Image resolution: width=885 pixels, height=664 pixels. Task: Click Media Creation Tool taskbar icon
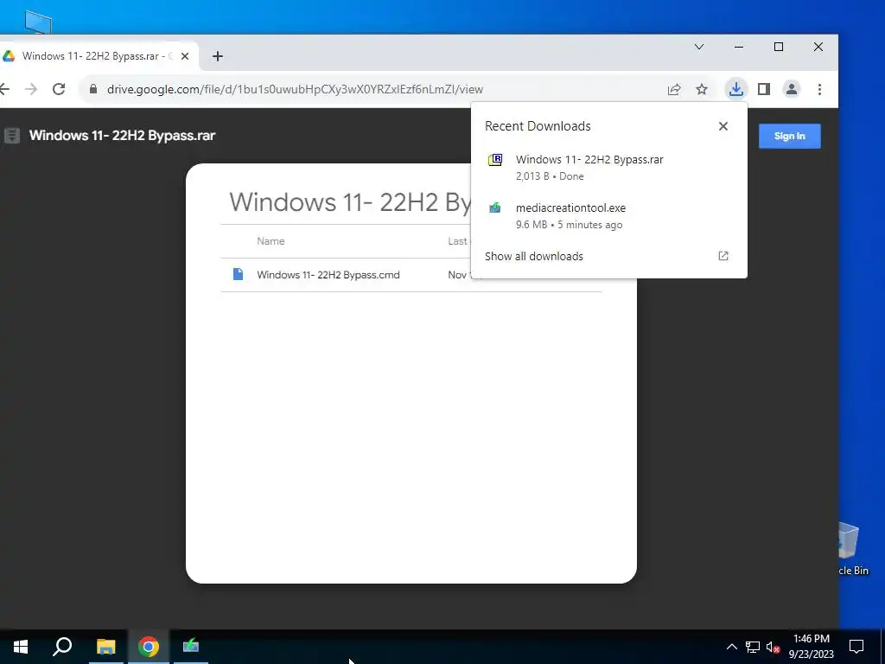click(191, 647)
